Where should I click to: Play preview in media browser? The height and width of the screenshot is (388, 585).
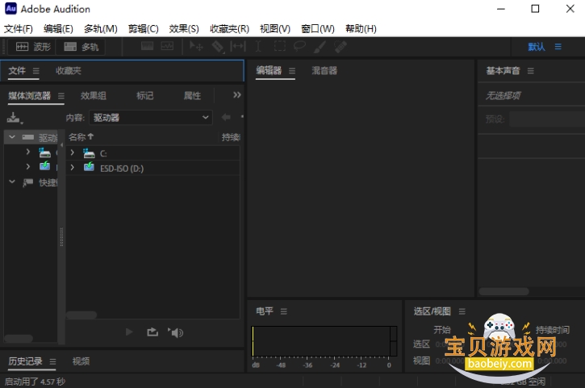pos(129,332)
